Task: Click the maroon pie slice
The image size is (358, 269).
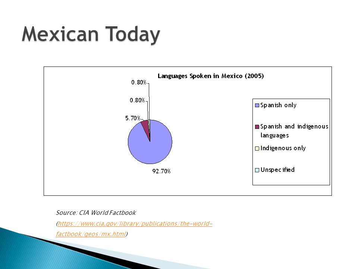Action: [x=146, y=126]
